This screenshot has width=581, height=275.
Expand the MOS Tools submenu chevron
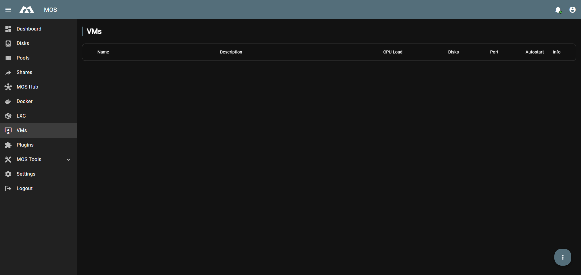coord(68,159)
